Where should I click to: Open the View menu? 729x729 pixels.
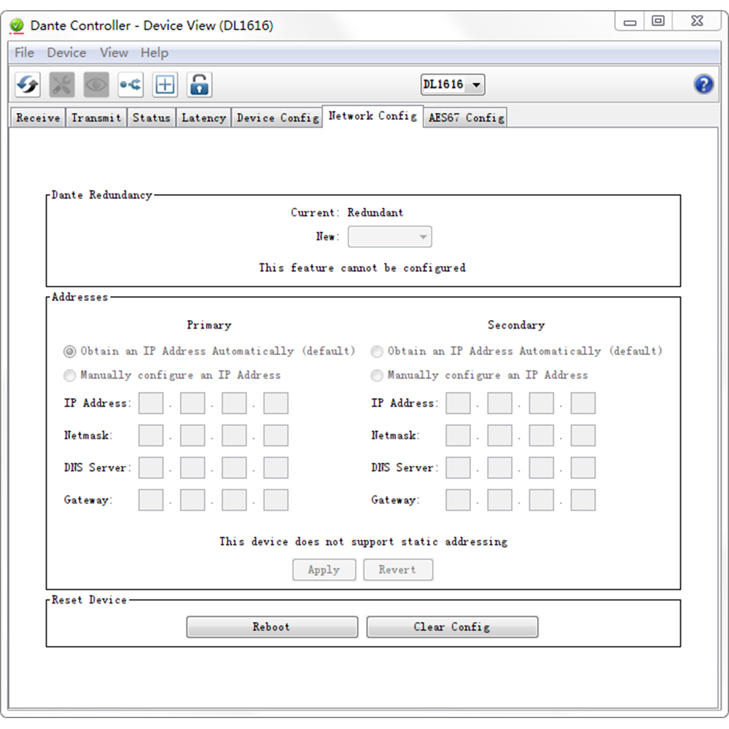pyautogui.click(x=114, y=52)
